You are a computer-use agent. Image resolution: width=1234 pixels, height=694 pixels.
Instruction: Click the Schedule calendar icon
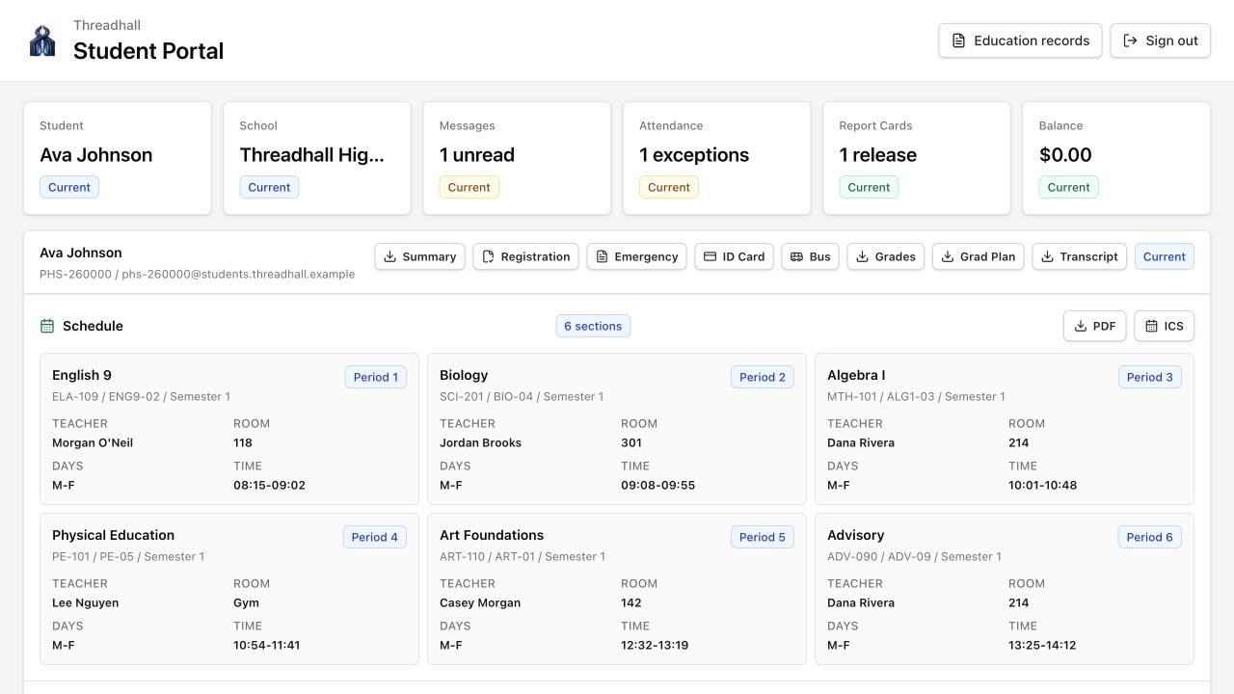(x=47, y=326)
